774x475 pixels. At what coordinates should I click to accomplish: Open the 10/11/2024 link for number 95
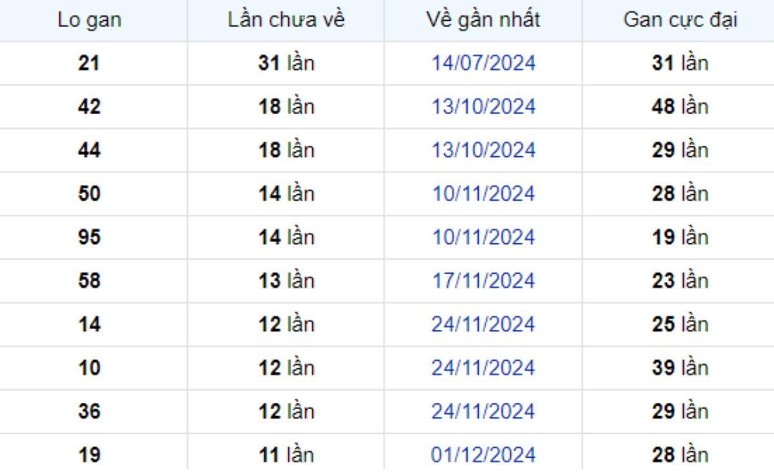(483, 237)
